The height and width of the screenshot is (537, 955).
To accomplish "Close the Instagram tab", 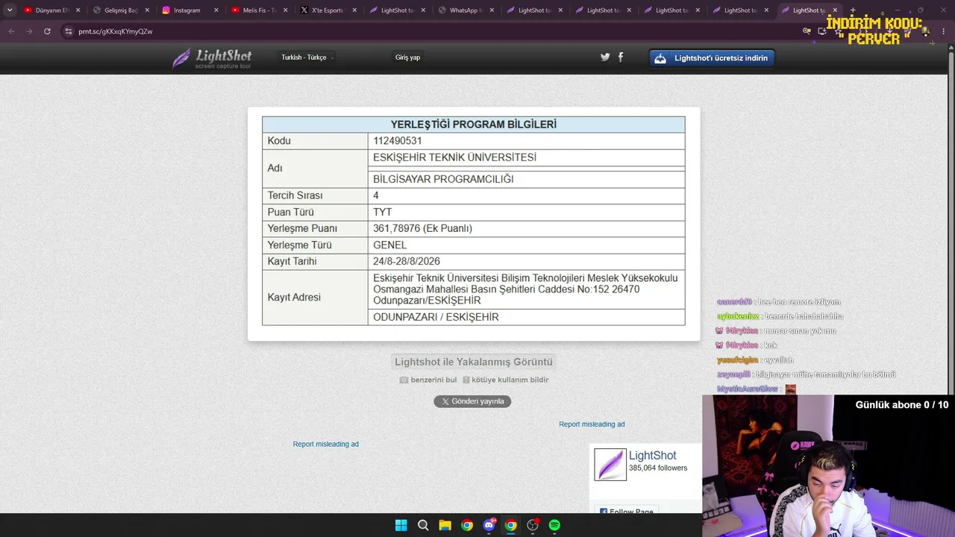I will 216,10.
